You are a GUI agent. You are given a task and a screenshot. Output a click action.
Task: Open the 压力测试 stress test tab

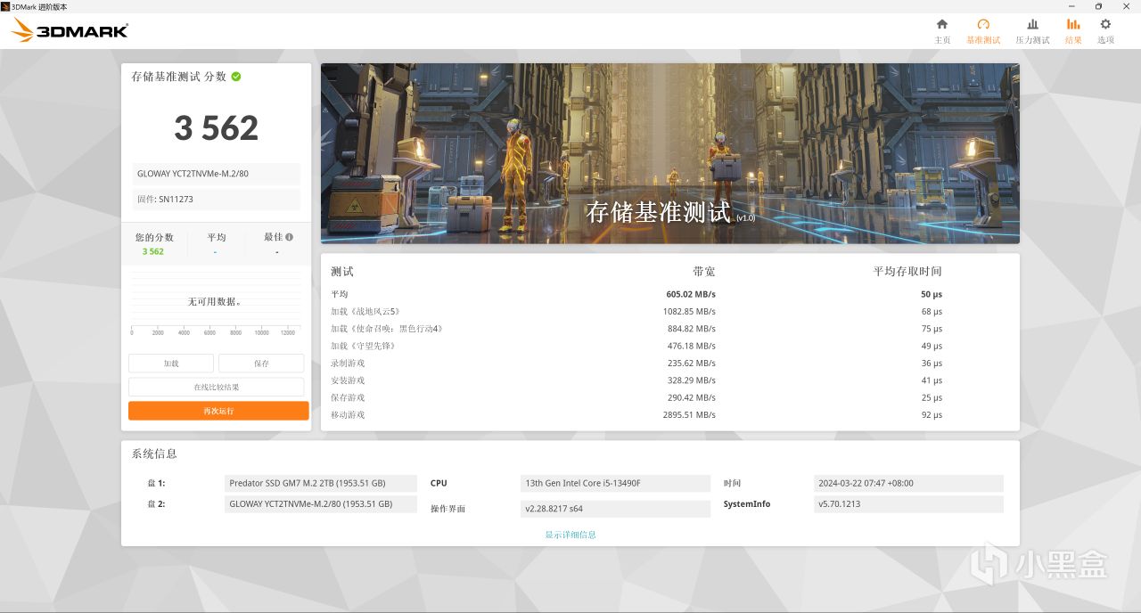pos(1032,31)
